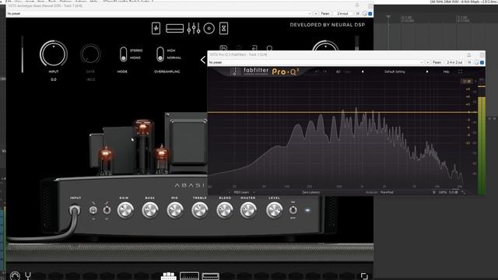Open the EQ sliders section icon
Screen dimensions: 498x280
[194, 28]
